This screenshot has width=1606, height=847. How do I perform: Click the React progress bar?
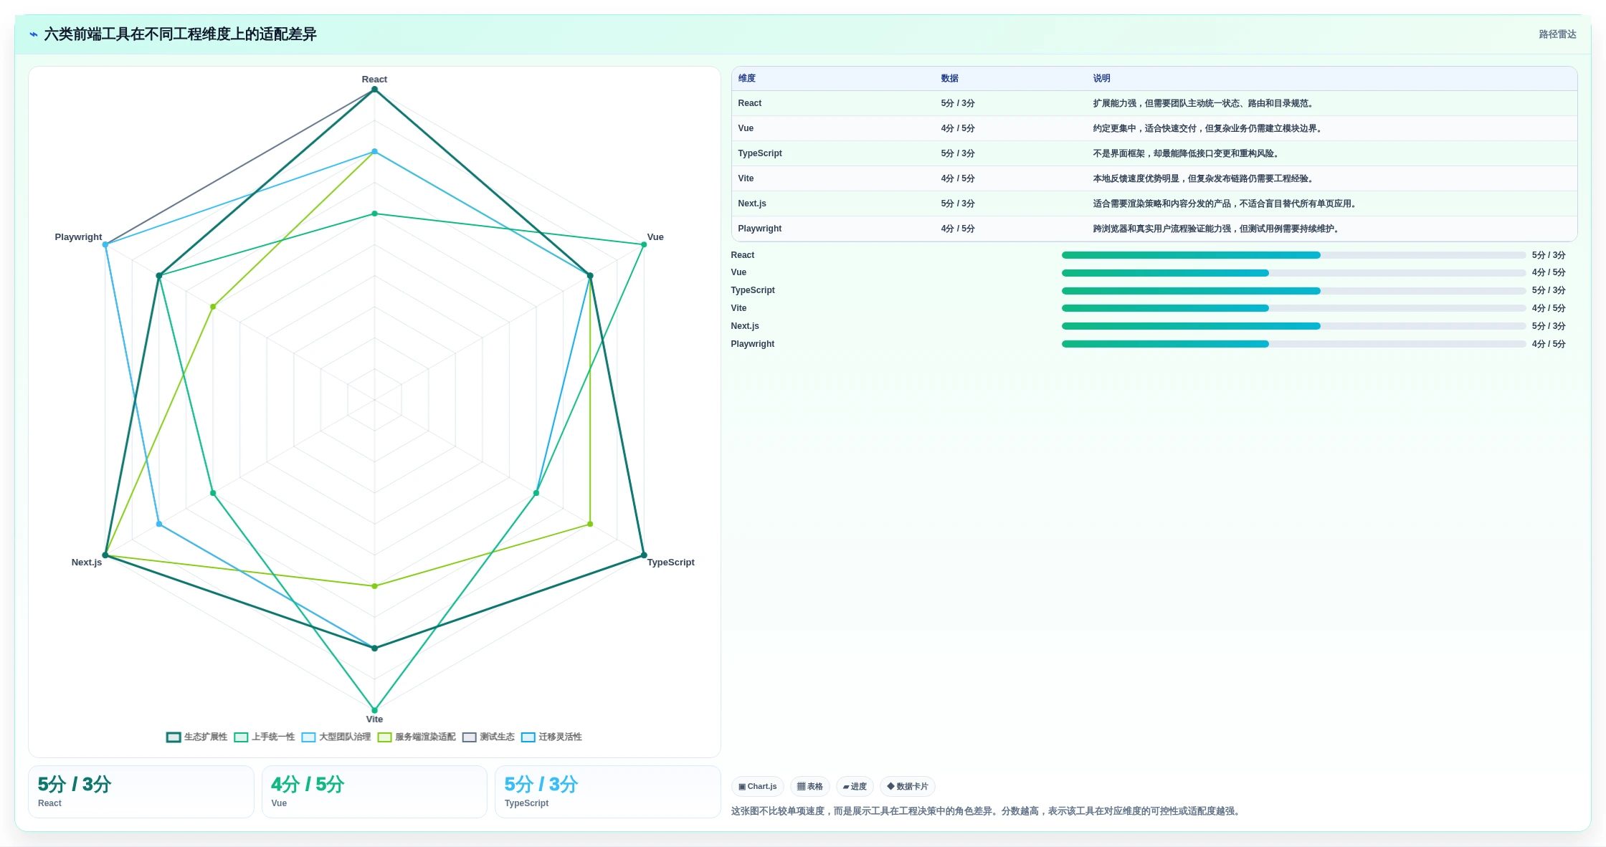1293,255
